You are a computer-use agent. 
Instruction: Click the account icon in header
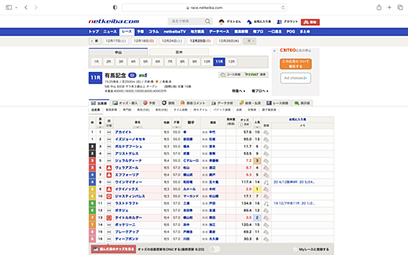coord(279,22)
